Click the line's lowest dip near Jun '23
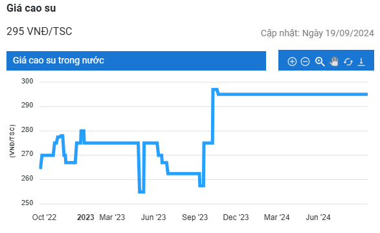Image resolution: width=380 pixels, height=233 pixels. pos(142,192)
